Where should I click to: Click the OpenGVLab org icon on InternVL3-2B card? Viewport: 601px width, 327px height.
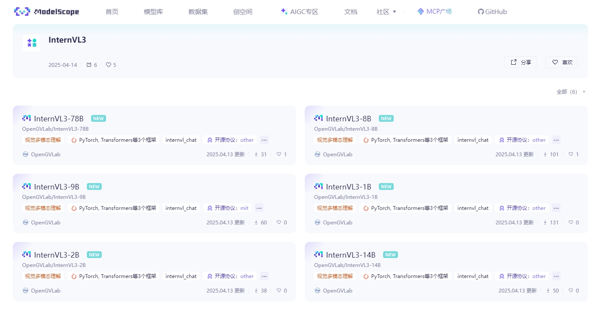click(x=26, y=290)
